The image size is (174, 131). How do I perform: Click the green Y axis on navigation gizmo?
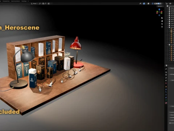[157, 12]
